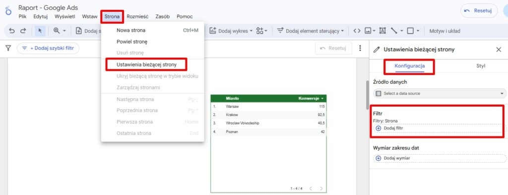
Task: Activate the selection arrow tool
Action: coord(40,31)
